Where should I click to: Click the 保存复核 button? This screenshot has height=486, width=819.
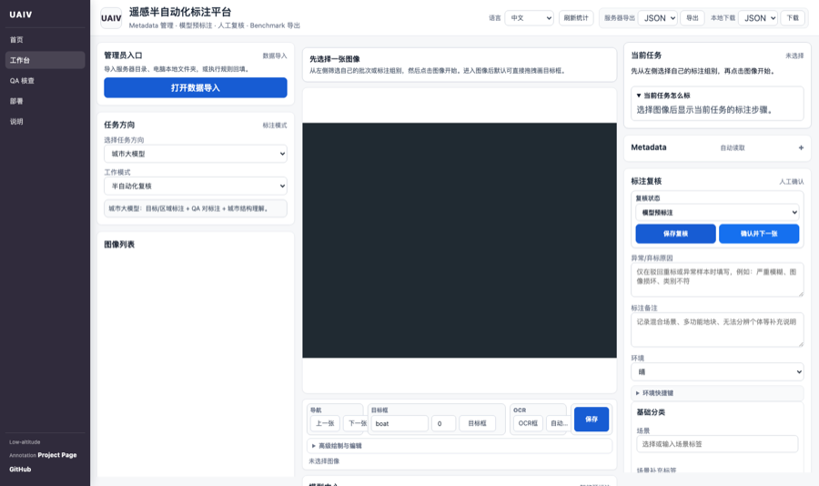click(675, 234)
